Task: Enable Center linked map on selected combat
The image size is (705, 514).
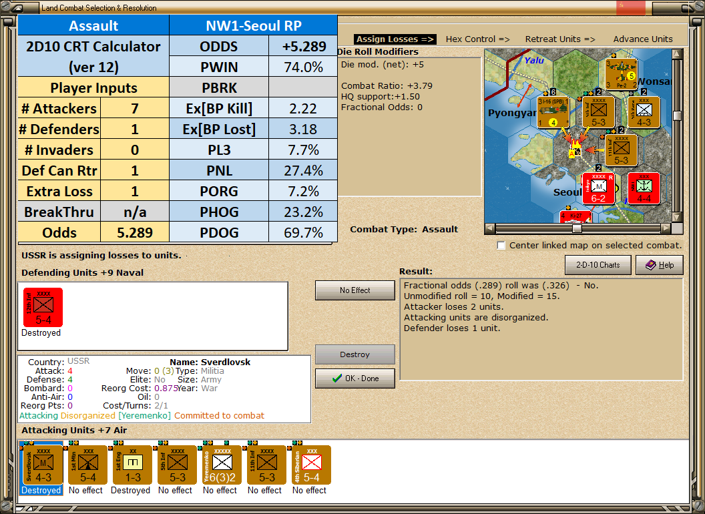Action: coord(501,245)
